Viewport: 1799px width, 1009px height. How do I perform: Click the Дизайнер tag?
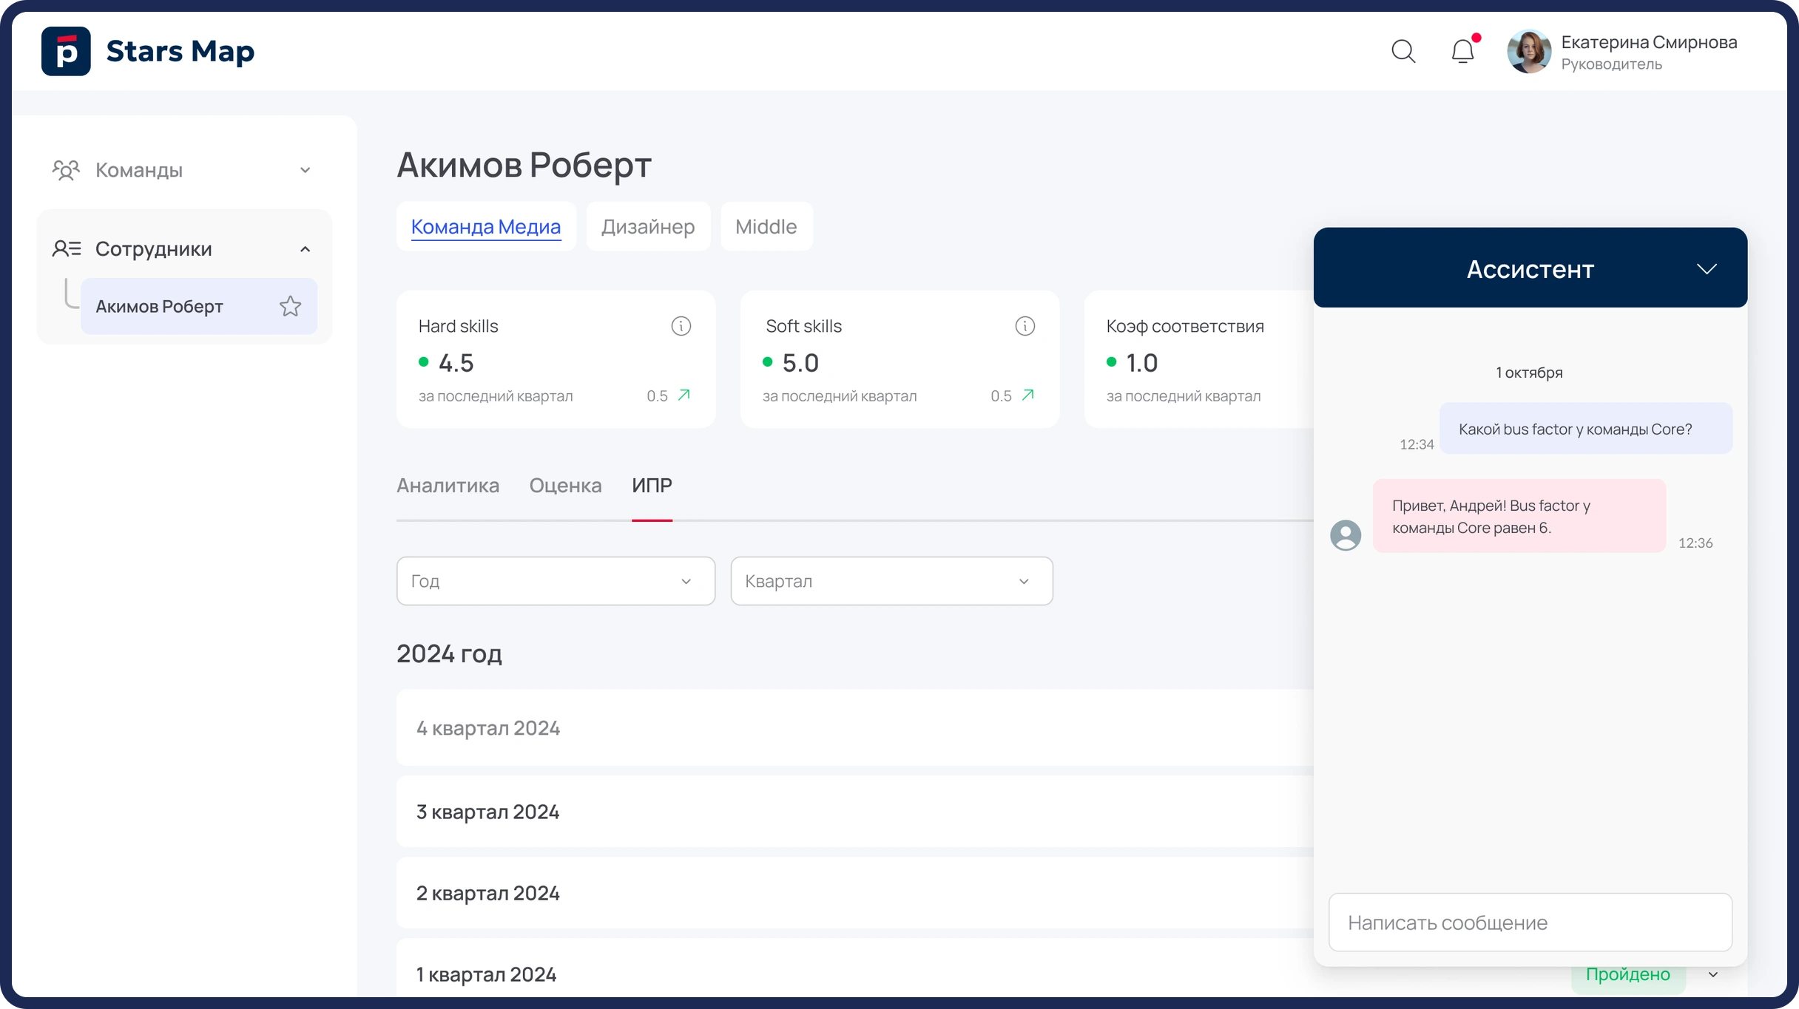pyautogui.click(x=648, y=226)
